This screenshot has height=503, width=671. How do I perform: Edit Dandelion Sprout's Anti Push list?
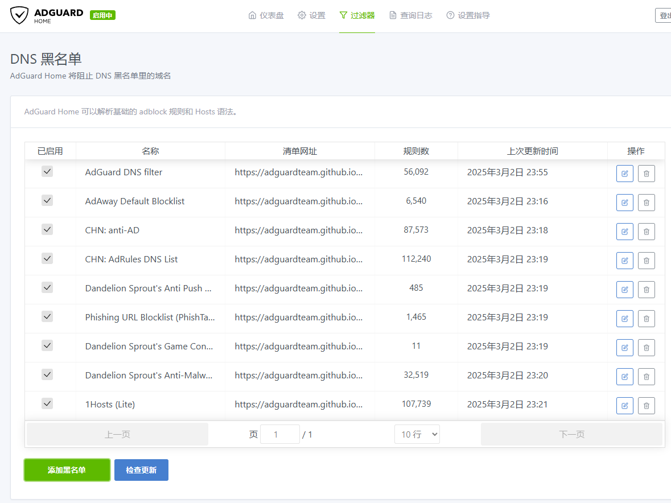coord(624,290)
